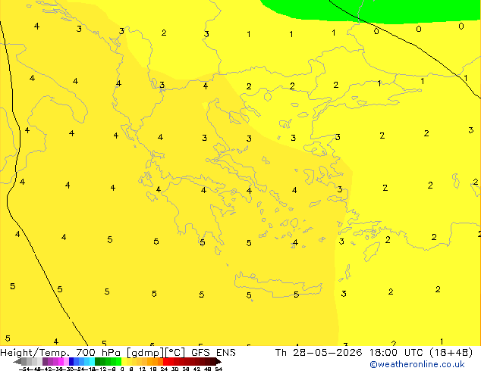The image size is (481, 371).
Task: Pick the bright red swatch at 24 in legend
Action: click(165, 361)
